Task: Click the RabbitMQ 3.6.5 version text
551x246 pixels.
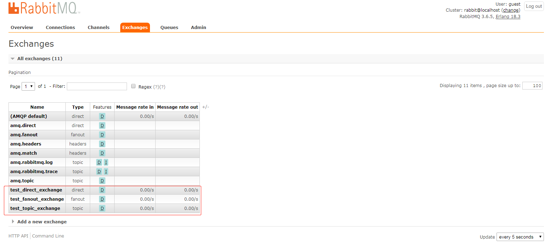Action: pyautogui.click(x=477, y=17)
